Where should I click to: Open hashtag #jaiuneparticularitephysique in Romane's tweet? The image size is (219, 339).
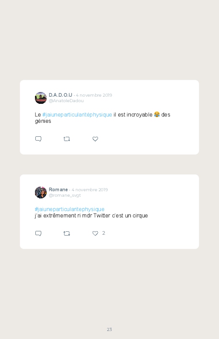[x=69, y=209]
